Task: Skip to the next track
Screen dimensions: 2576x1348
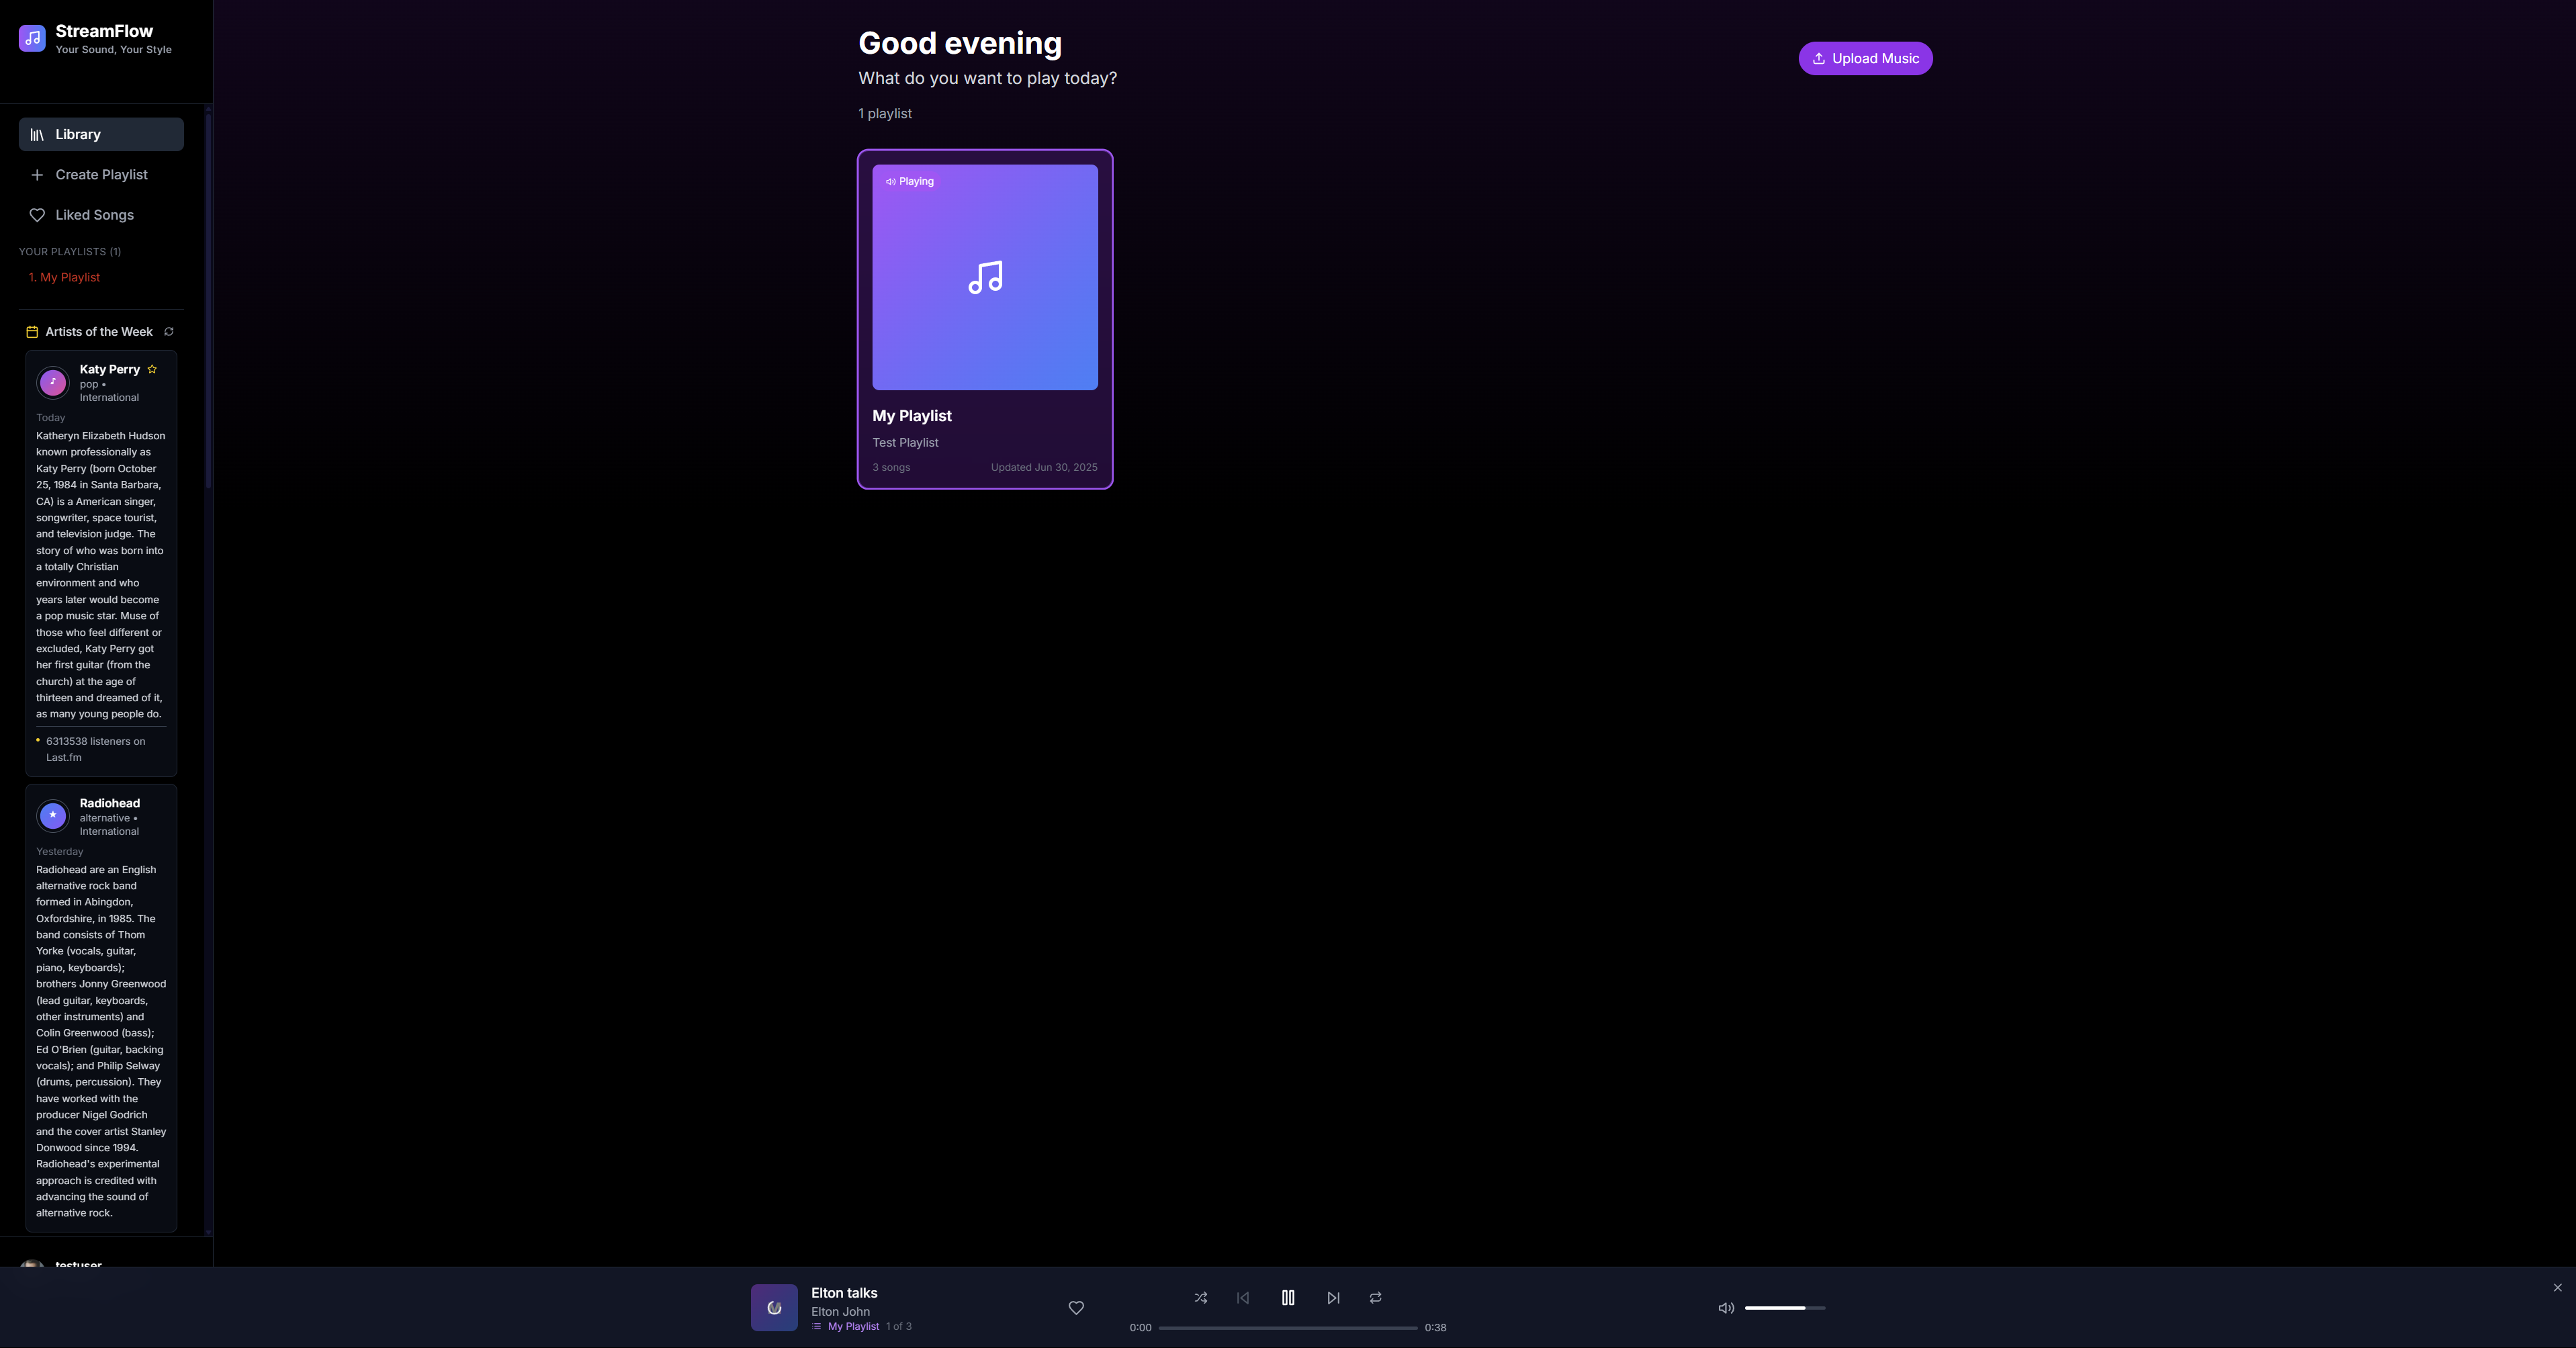Action: pyautogui.click(x=1333, y=1297)
